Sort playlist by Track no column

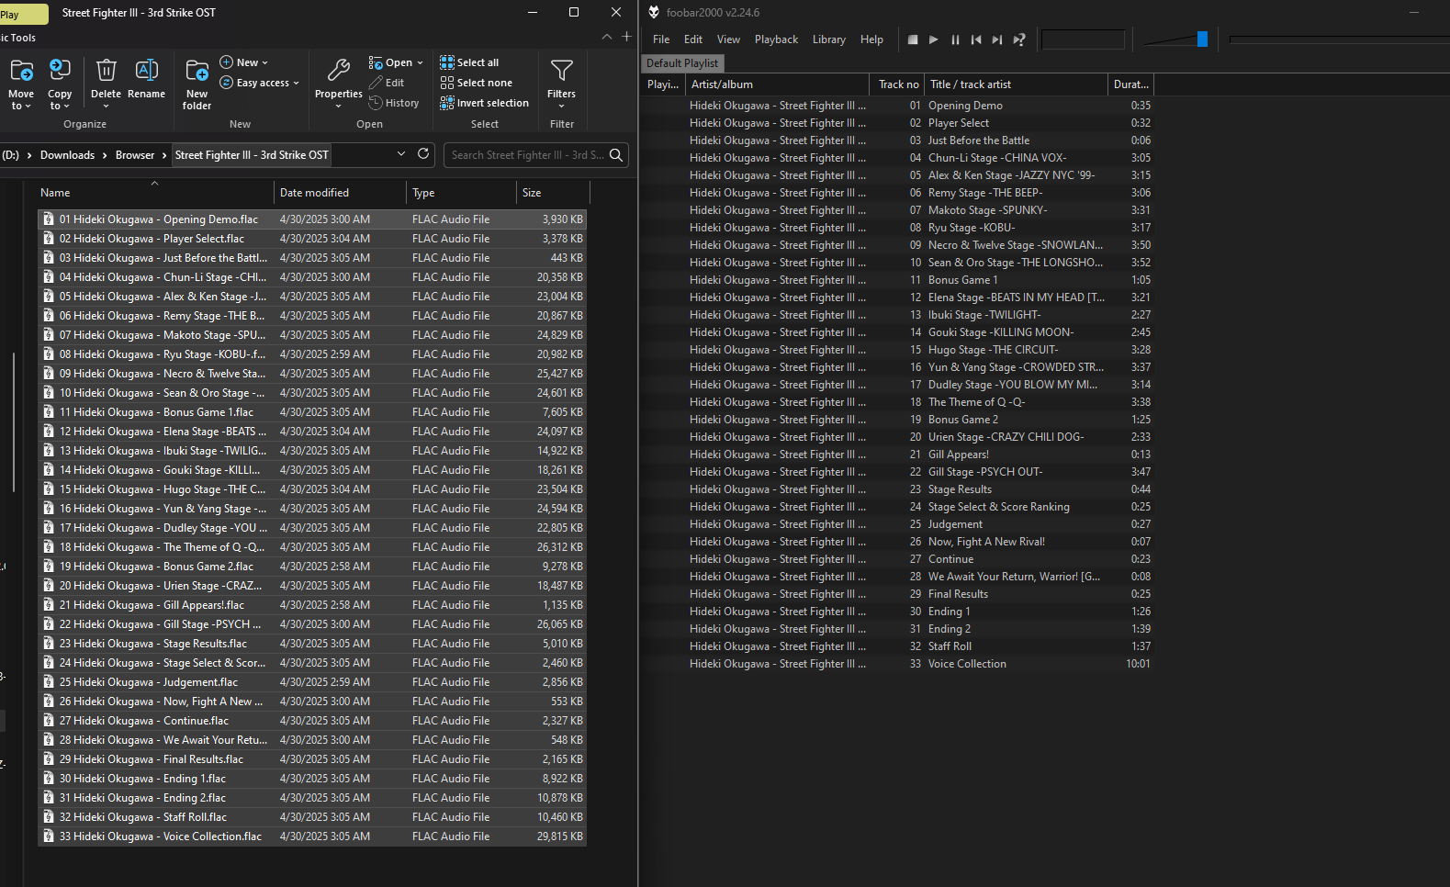pos(897,84)
